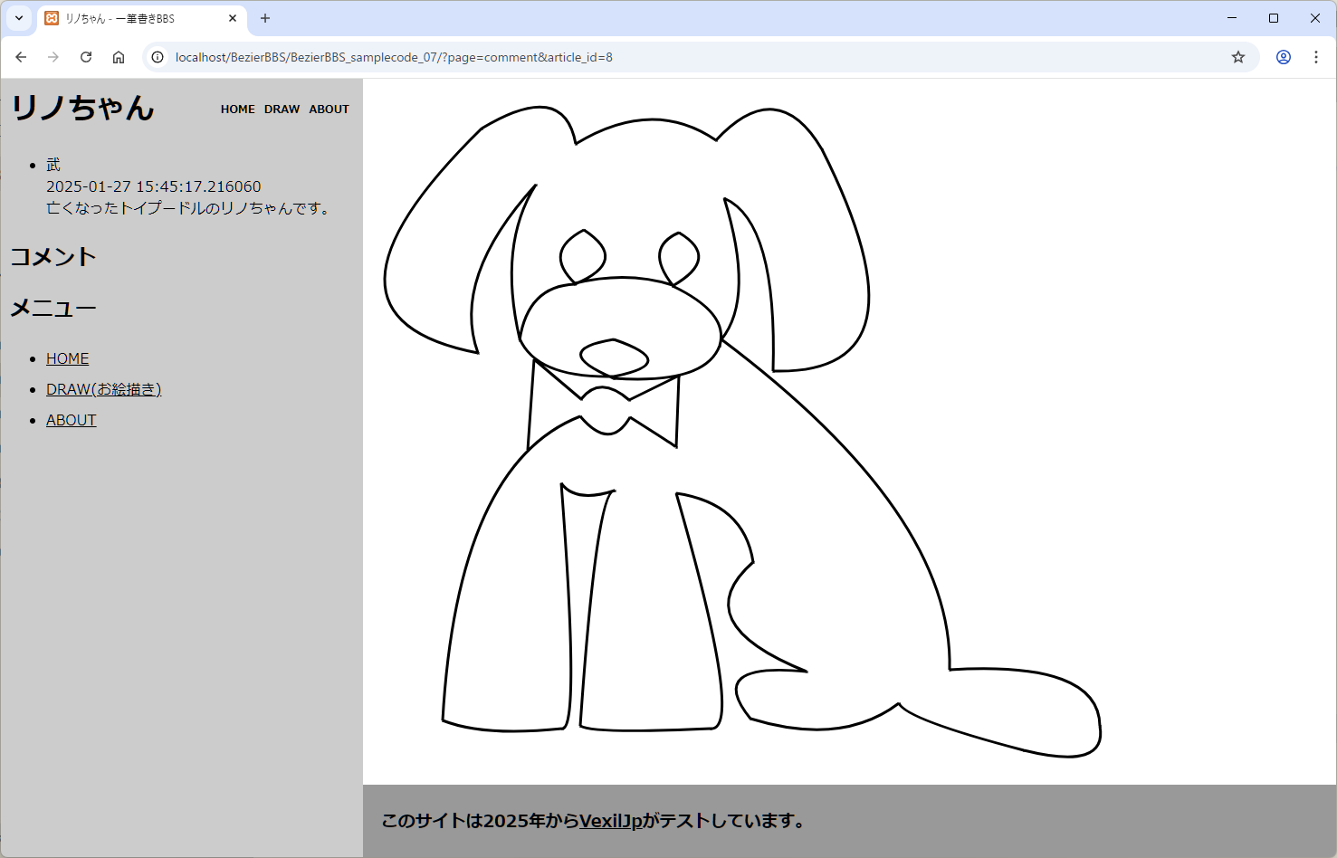Reload the current page
Image resolution: width=1337 pixels, height=858 pixels.
[x=86, y=57]
